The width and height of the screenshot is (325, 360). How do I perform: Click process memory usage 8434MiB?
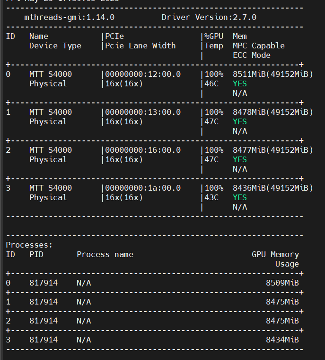point(282,340)
